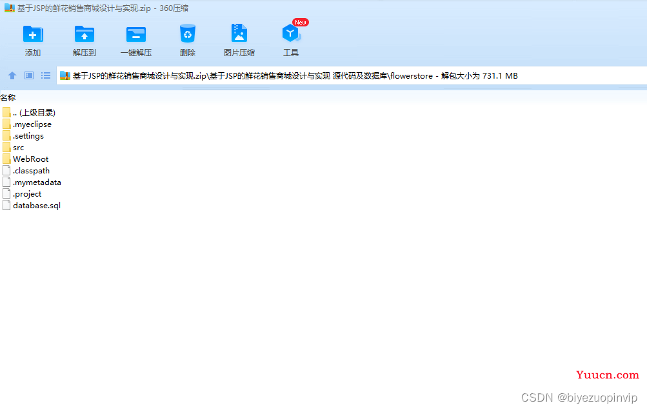Click the file icon beside .classpath
Screen dimensions: 647x410
[x=6, y=170]
